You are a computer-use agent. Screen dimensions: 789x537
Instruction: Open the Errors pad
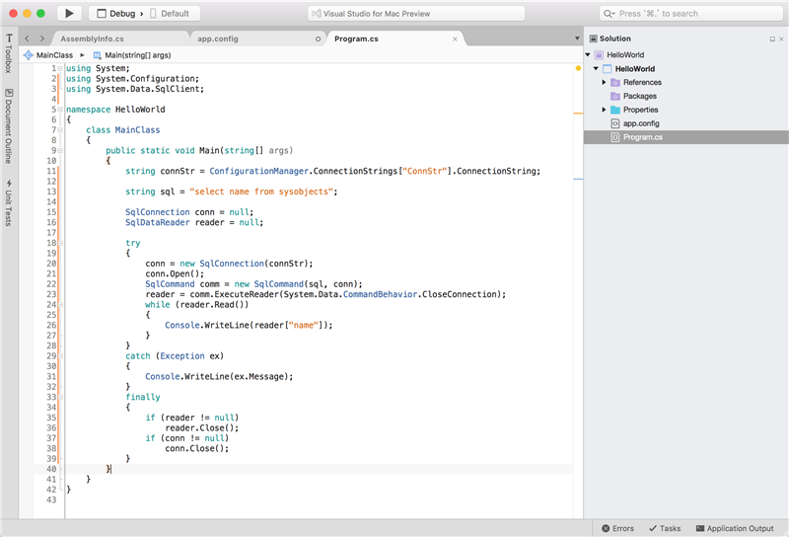[x=618, y=528]
